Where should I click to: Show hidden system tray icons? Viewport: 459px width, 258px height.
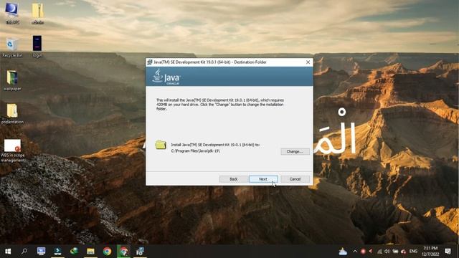[355, 252]
